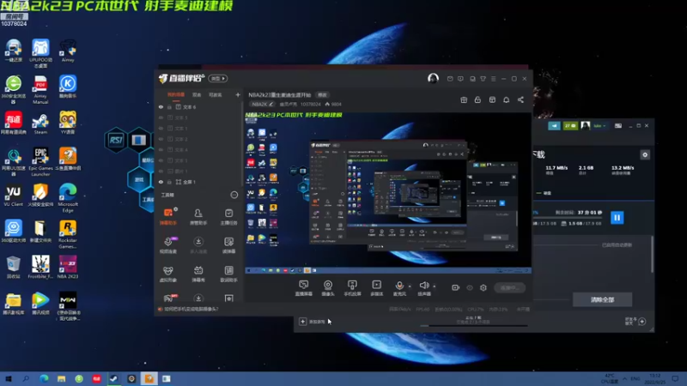Click Steam download progress bar at the bottom
This screenshot has width=687, height=386.
(x=474, y=326)
